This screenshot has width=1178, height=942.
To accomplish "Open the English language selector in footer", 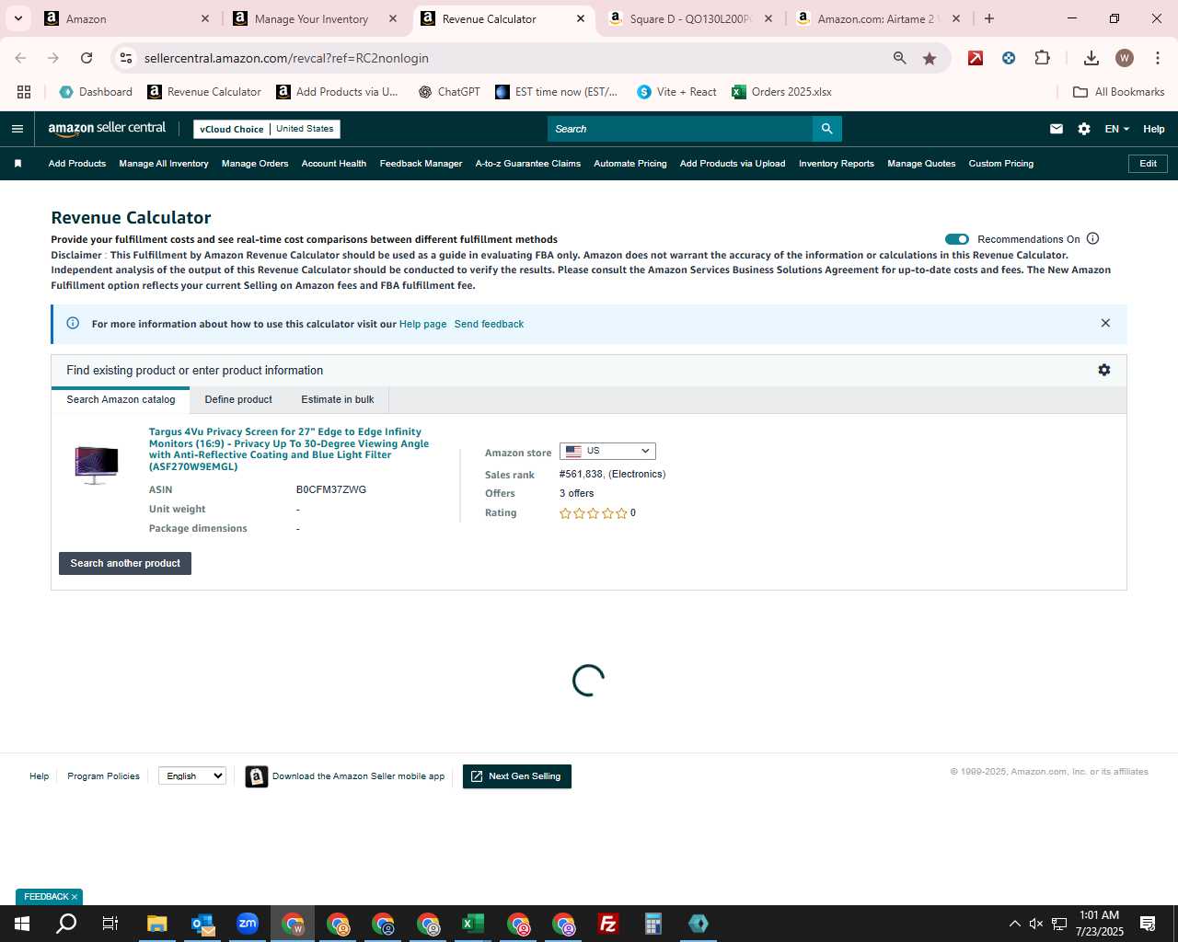I will pos(192,775).
